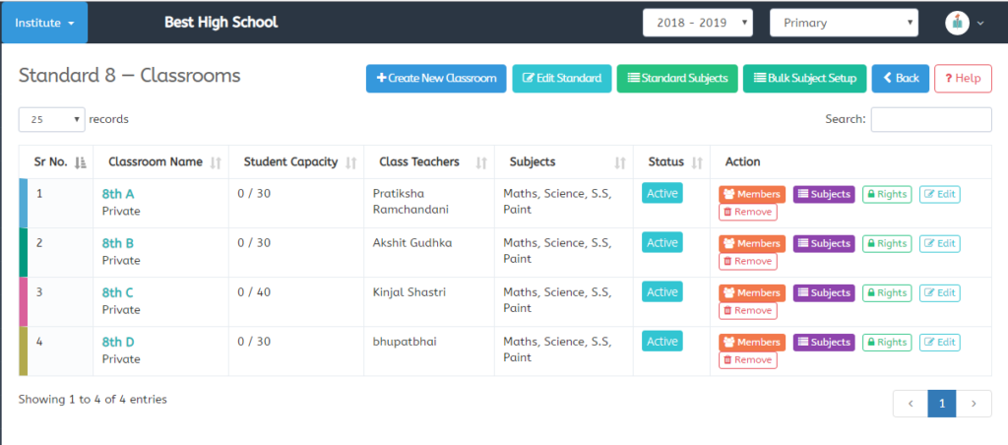The width and height of the screenshot is (1008, 445).
Task: Sort by Class Teachers arrows
Action: (480, 162)
